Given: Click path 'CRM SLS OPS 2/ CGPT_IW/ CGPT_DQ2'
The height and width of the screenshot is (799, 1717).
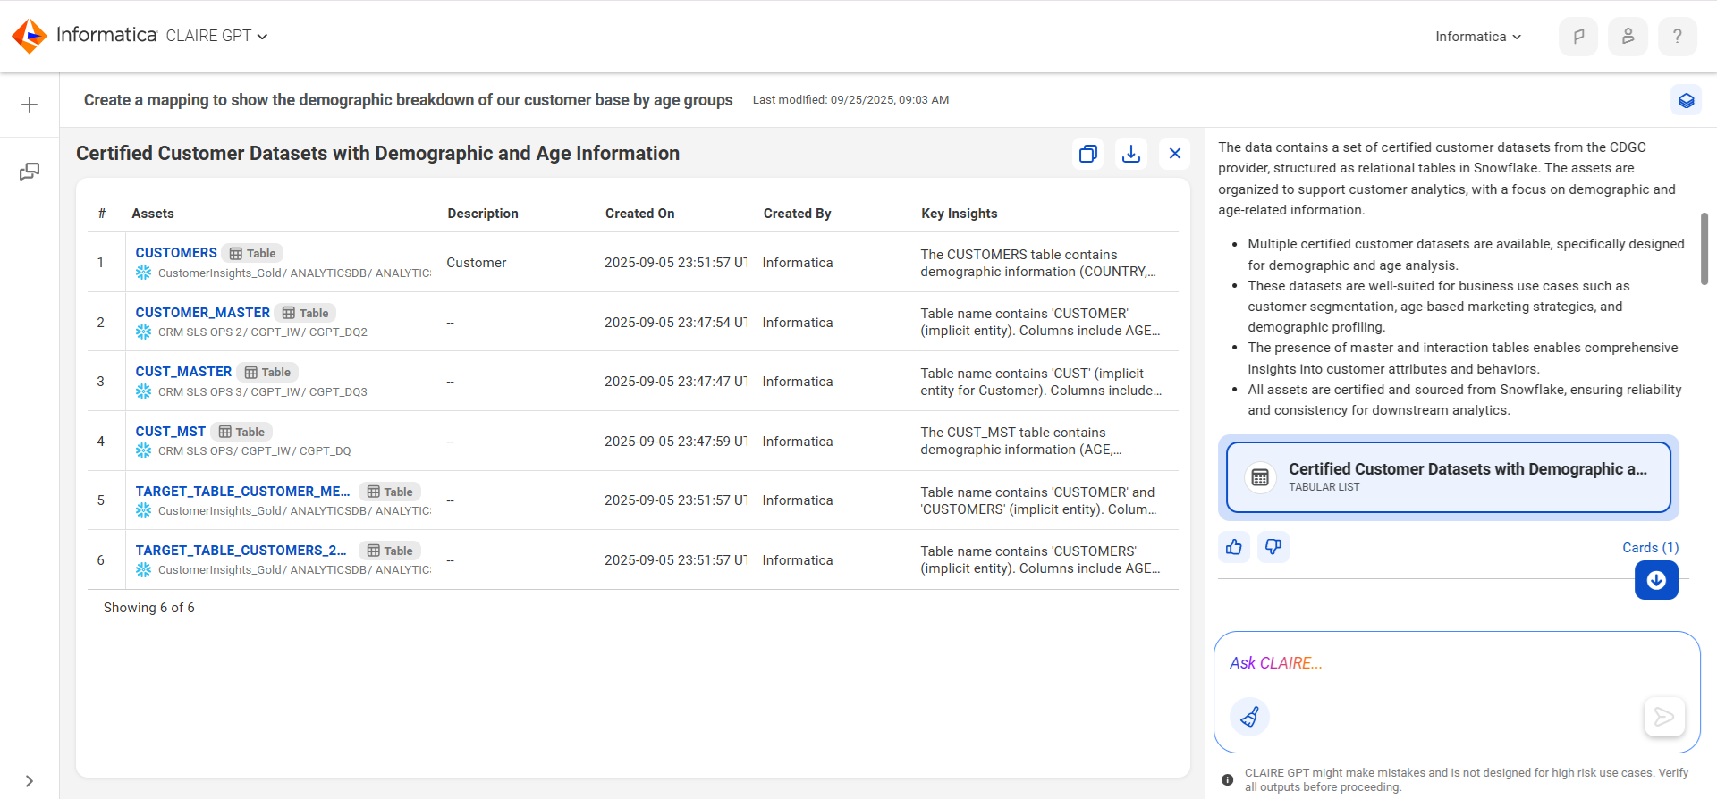Looking at the screenshot, I should 263,332.
